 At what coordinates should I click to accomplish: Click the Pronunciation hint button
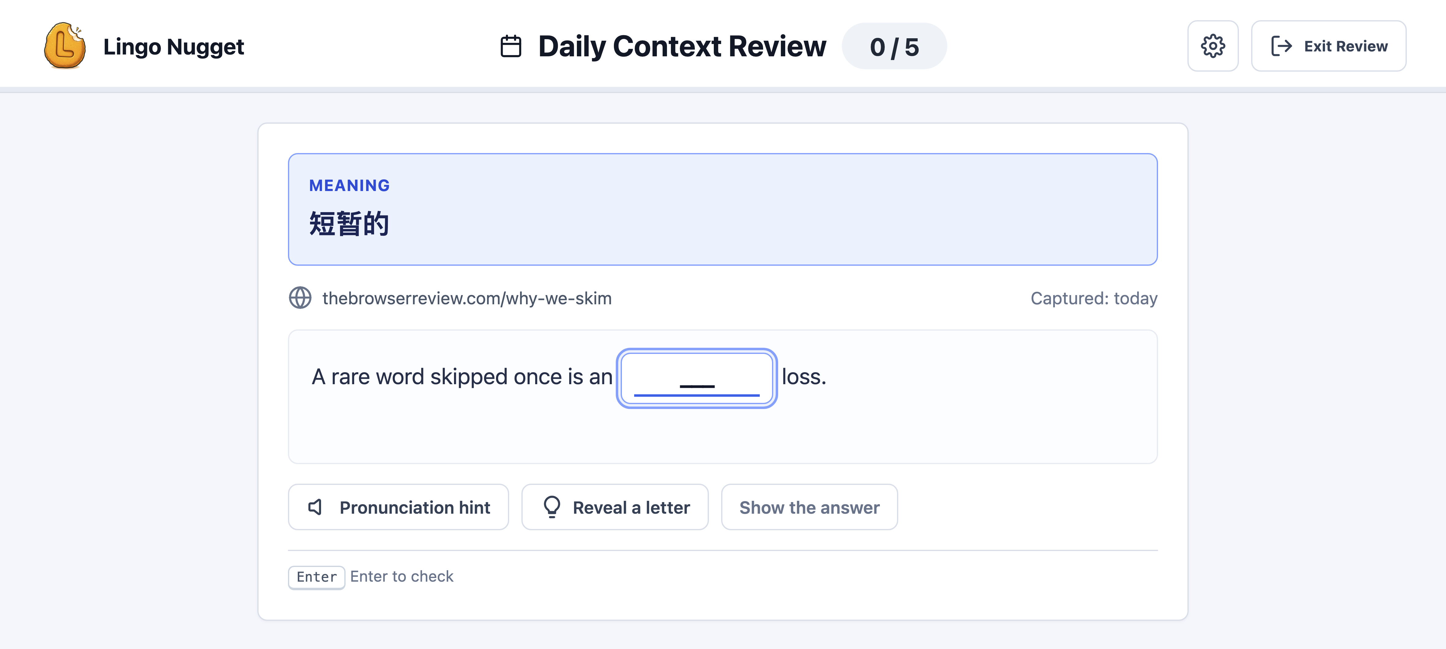(399, 507)
